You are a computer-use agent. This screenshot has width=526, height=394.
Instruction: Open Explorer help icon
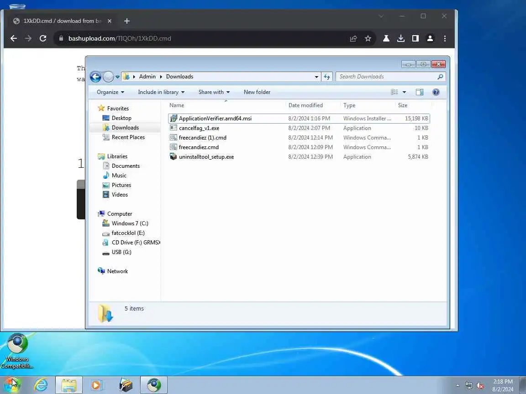pyautogui.click(x=436, y=92)
